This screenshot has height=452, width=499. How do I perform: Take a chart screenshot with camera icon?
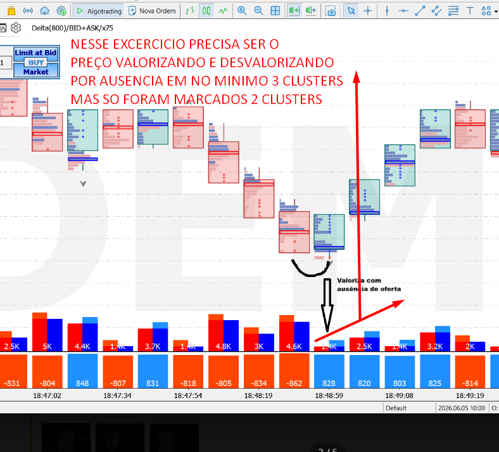click(331, 11)
